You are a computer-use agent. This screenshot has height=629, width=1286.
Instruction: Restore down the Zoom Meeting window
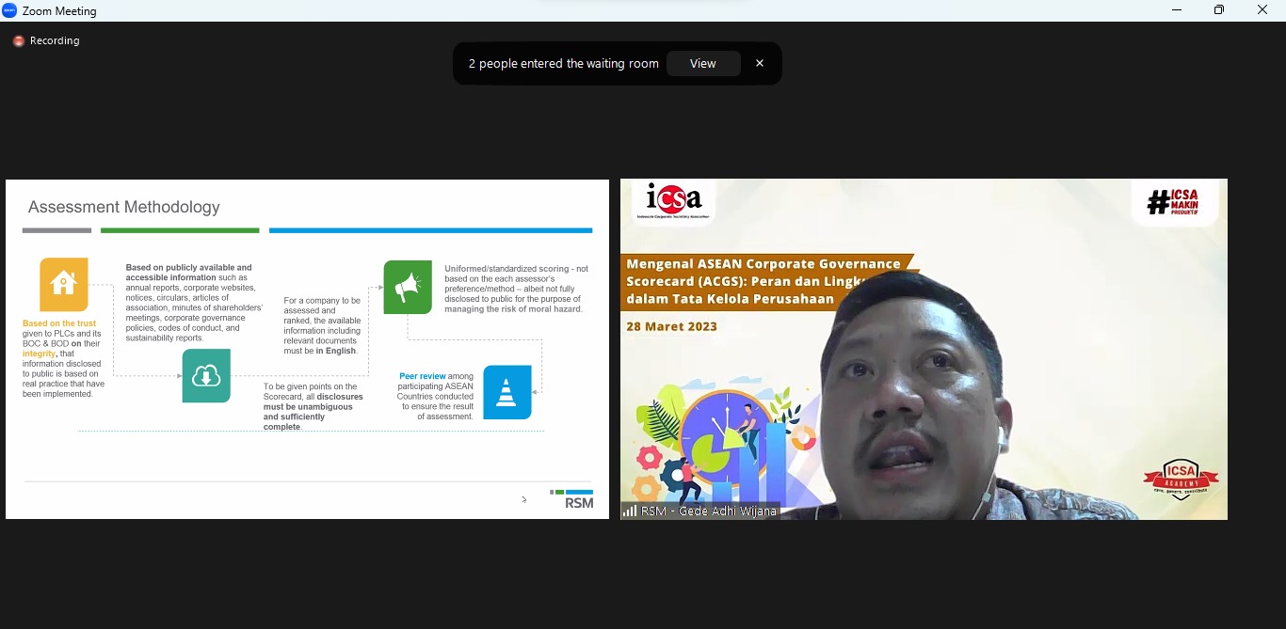(x=1219, y=10)
